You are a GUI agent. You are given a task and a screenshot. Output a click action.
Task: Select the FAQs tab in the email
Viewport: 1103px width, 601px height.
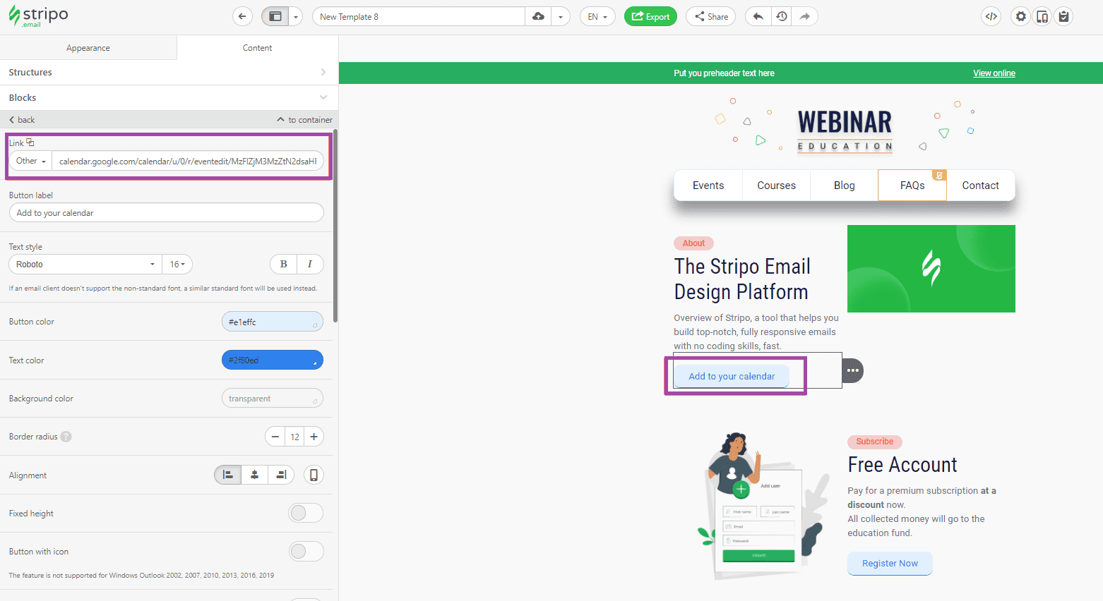click(912, 185)
